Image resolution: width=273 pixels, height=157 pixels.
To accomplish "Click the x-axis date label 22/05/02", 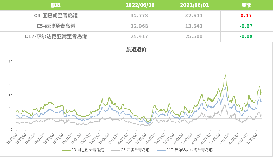I will point(252,139).
